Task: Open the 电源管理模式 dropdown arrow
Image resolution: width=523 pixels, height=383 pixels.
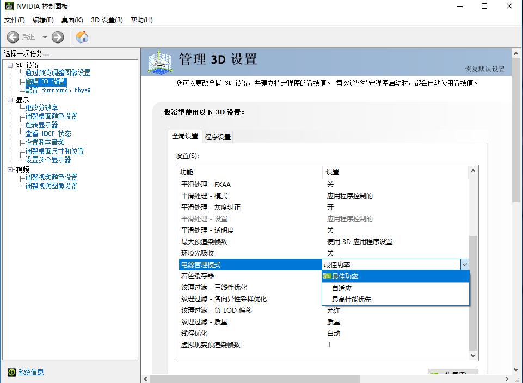Action: (465, 264)
